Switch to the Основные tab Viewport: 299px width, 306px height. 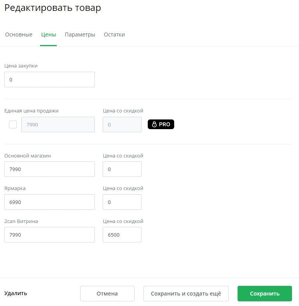19,35
